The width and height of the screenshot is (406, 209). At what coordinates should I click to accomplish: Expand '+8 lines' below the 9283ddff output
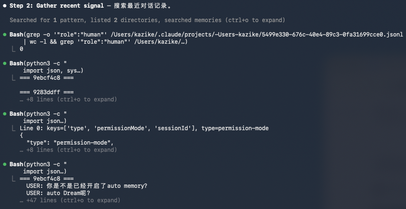pyautogui.click(x=68, y=99)
